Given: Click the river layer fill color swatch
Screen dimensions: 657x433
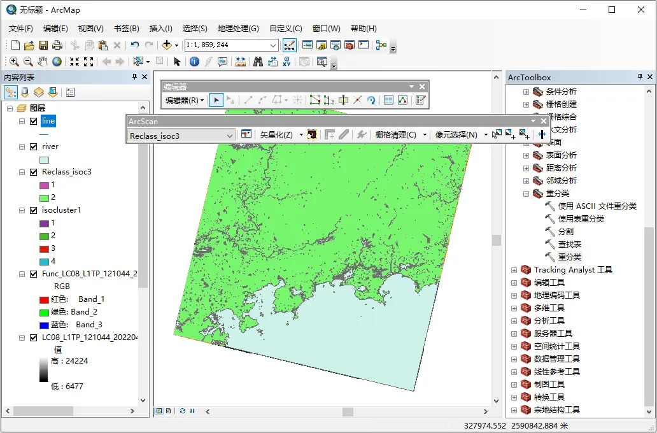Looking at the screenshot, I should [44, 160].
